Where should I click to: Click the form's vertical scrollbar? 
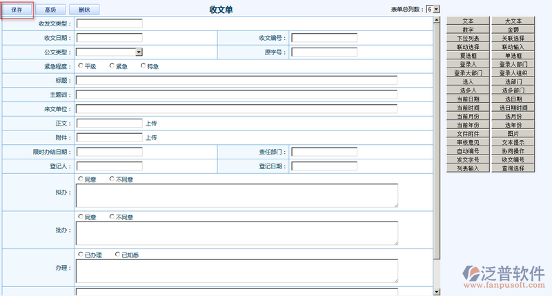(436, 138)
